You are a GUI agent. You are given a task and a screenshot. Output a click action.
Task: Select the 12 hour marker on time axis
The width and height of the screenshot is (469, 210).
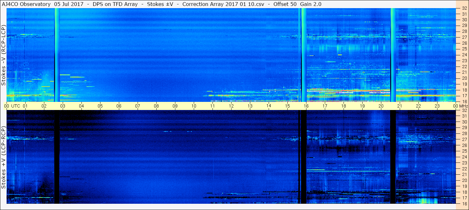pyautogui.click(x=231, y=106)
